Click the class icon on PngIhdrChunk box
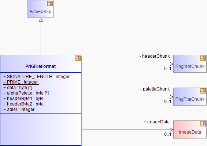Screen dimensions: 207x146 point(203,58)
